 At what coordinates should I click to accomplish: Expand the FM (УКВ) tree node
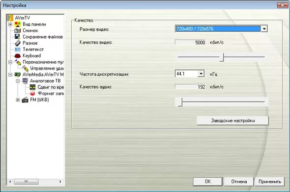(18, 100)
